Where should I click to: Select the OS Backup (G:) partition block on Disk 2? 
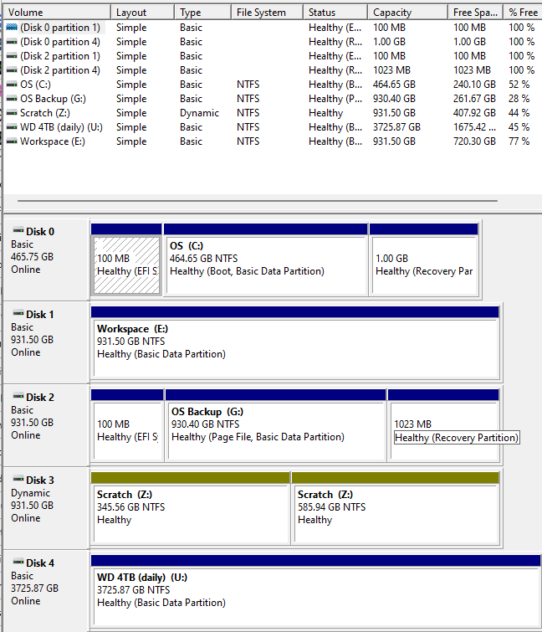click(x=275, y=430)
